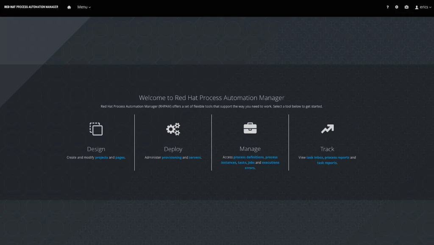Click the user profile icon next to erics

point(416,7)
